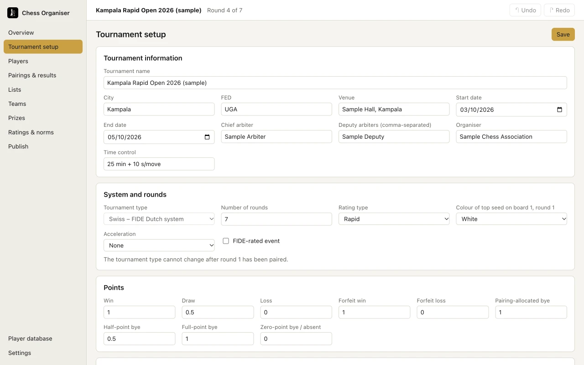Image resolution: width=584 pixels, height=365 pixels.
Task: Go to Ratings & norms
Action: 43,132
